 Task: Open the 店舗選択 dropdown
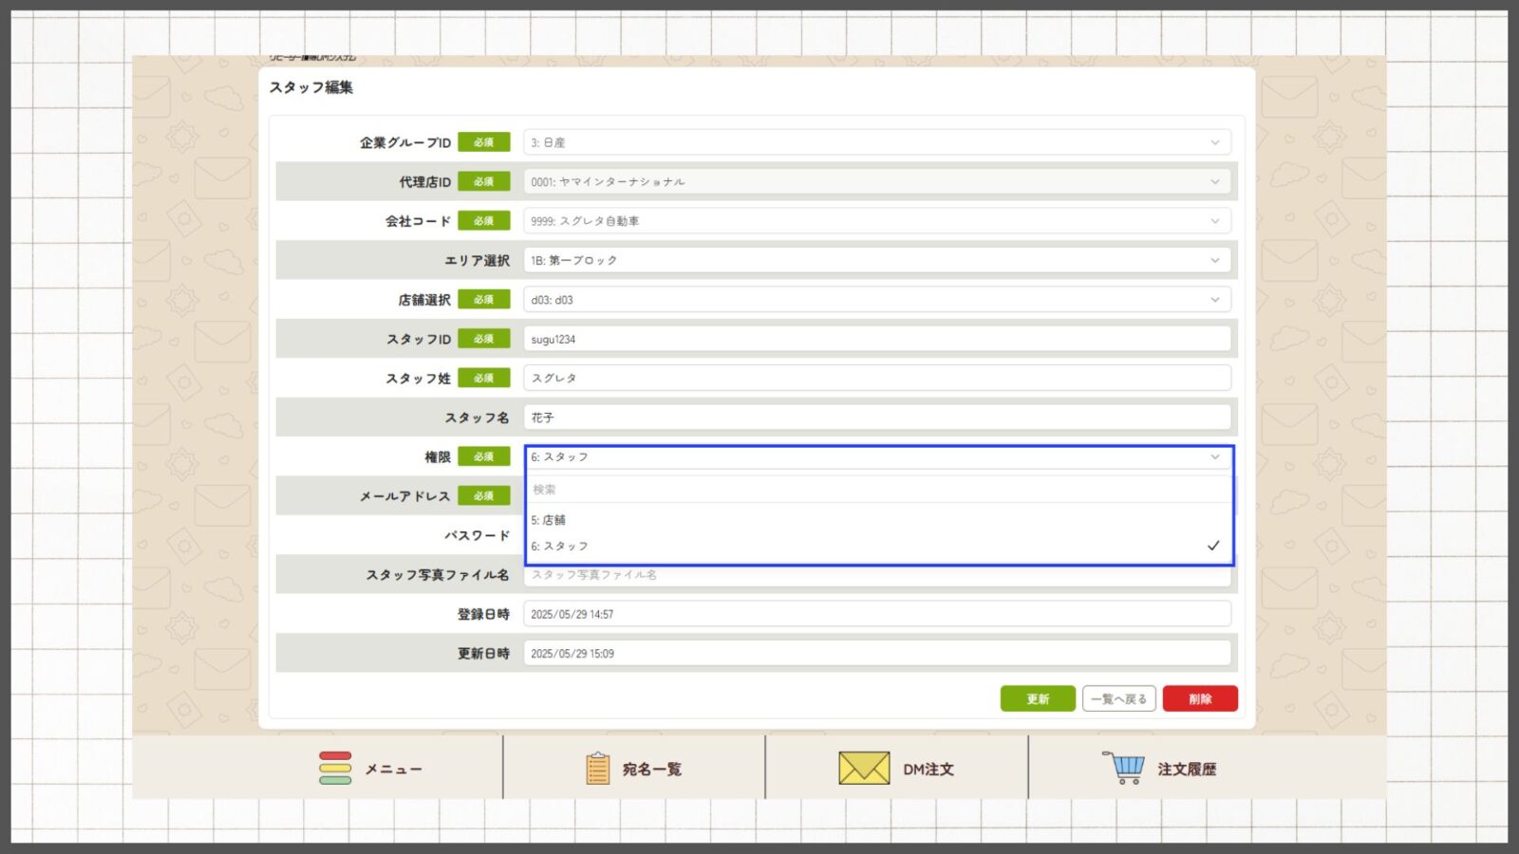[x=1214, y=300]
